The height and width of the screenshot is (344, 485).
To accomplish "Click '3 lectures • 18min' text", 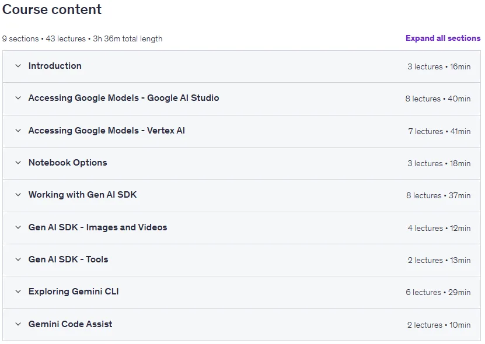I will 439,163.
